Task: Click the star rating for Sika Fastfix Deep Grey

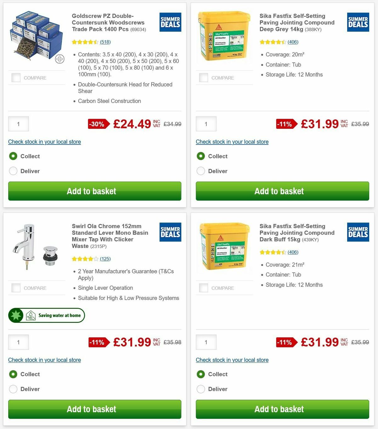Action: [273, 42]
